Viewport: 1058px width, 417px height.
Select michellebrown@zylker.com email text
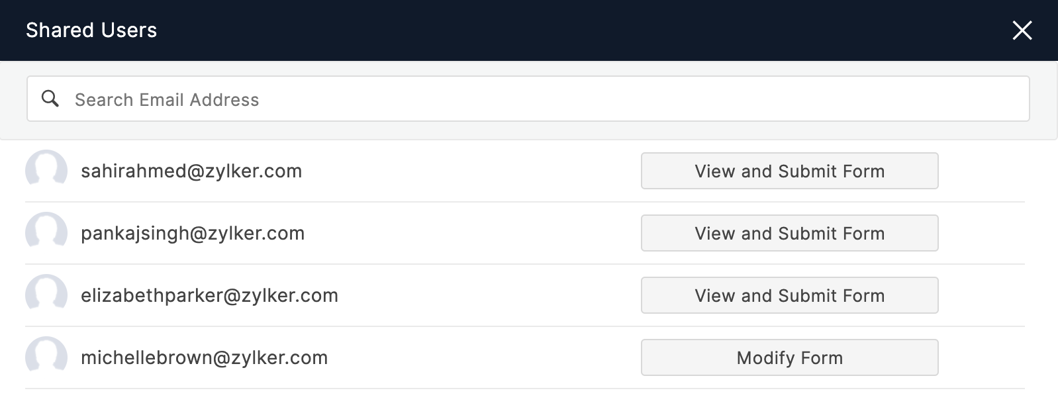click(x=204, y=357)
